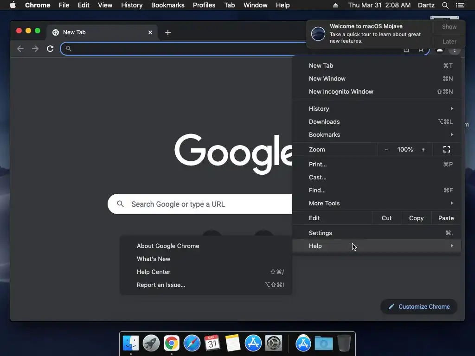Choose New Incognito Window
The height and width of the screenshot is (356, 475).
pos(377,92)
